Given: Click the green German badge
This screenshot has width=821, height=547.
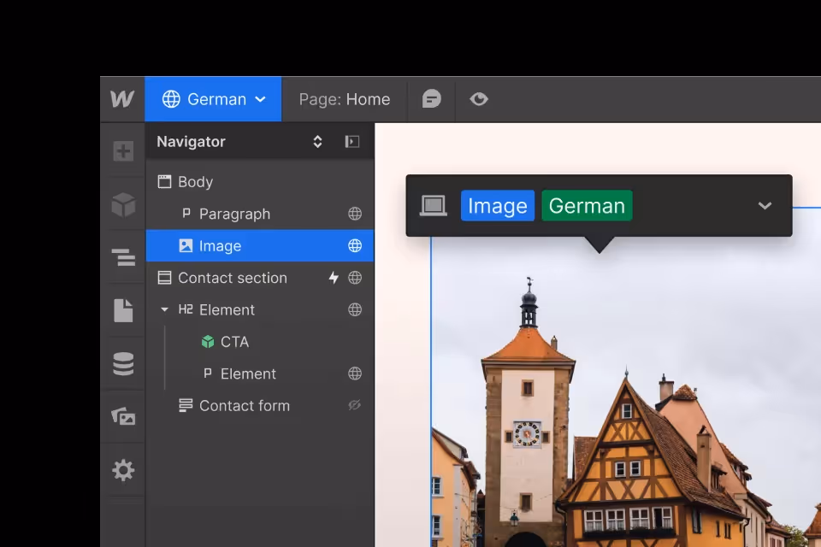Looking at the screenshot, I should point(587,205).
